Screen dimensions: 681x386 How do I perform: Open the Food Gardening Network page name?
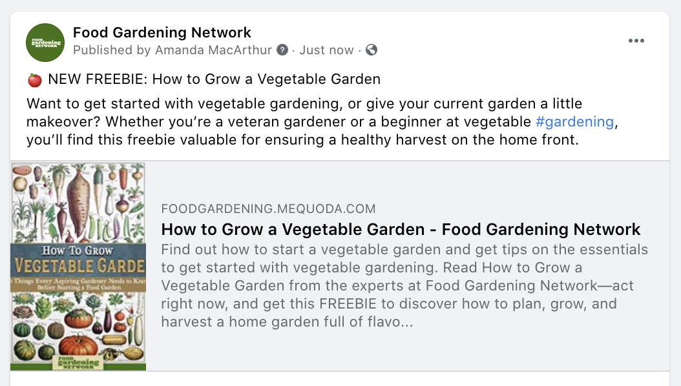click(x=162, y=32)
